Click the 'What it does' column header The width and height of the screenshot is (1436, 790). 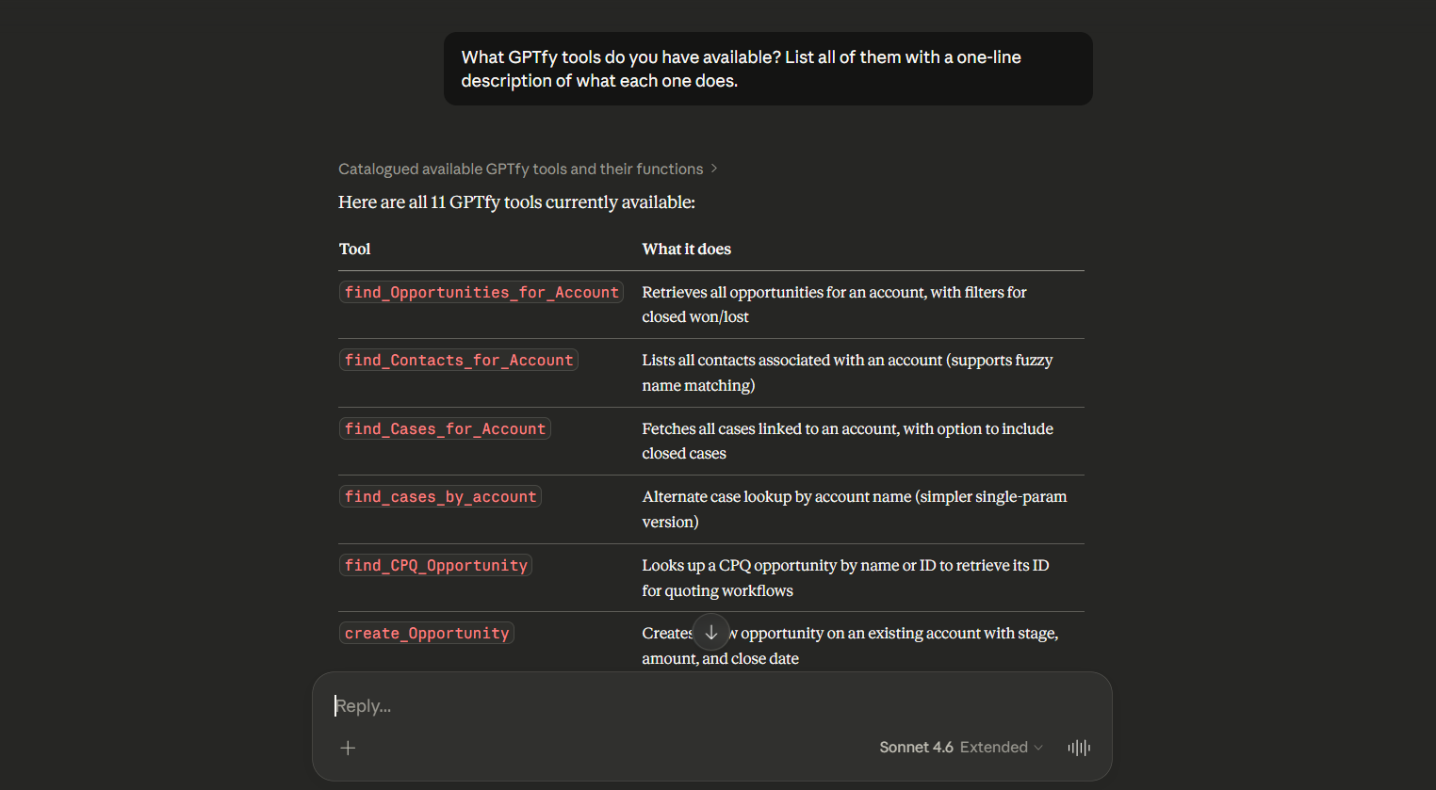[686, 249]
